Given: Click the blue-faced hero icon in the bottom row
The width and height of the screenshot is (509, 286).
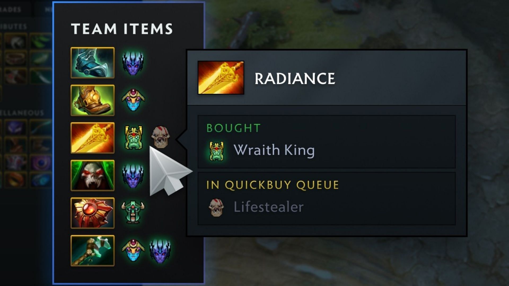Looking at the screenshot, I should [133, 251].
